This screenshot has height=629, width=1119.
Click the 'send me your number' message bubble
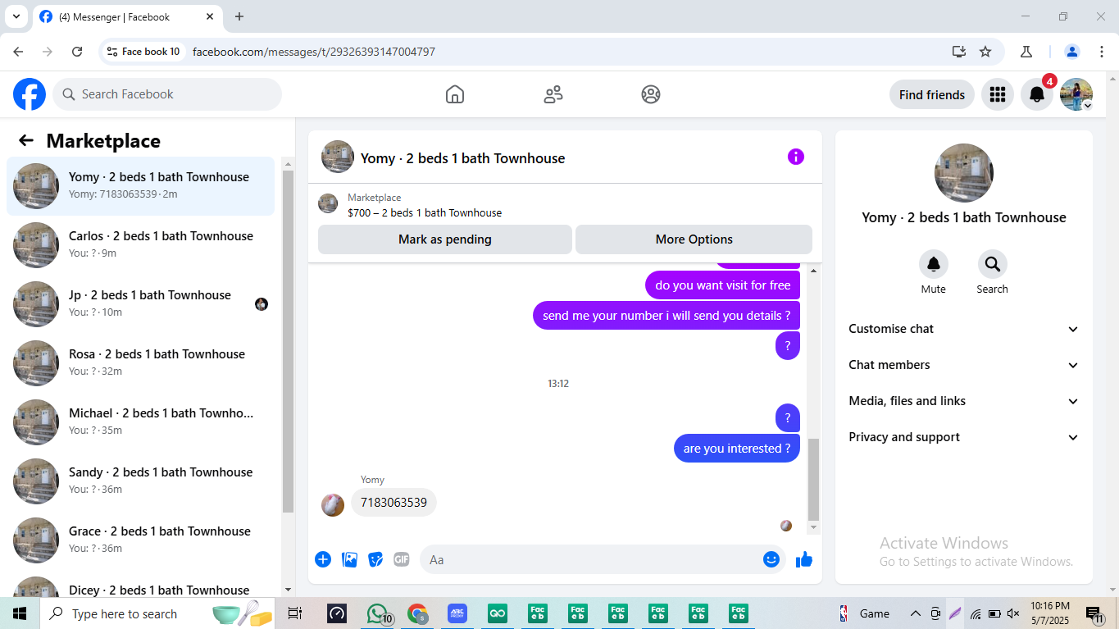[x=666, y=316]
